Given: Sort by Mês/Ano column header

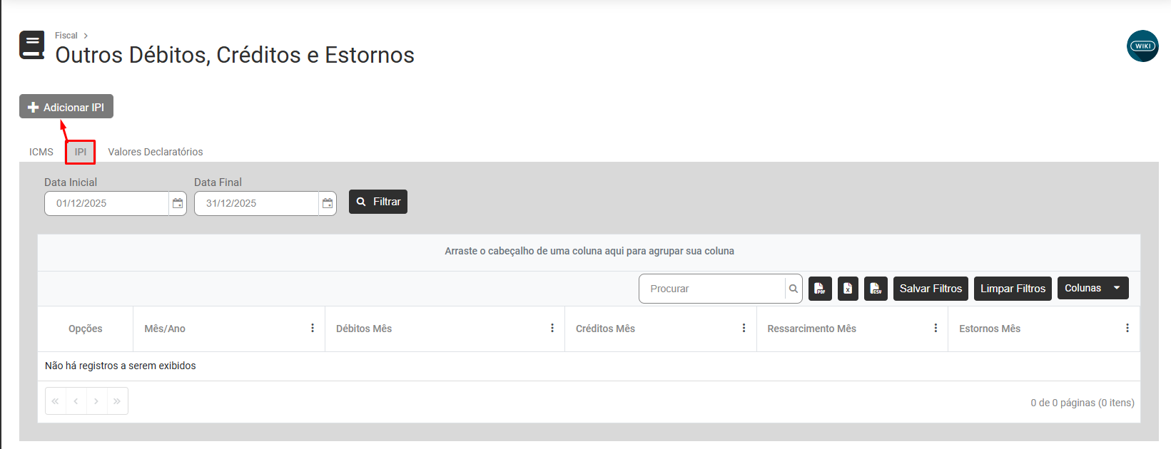Looking at the screenshot, I should 165,329.
